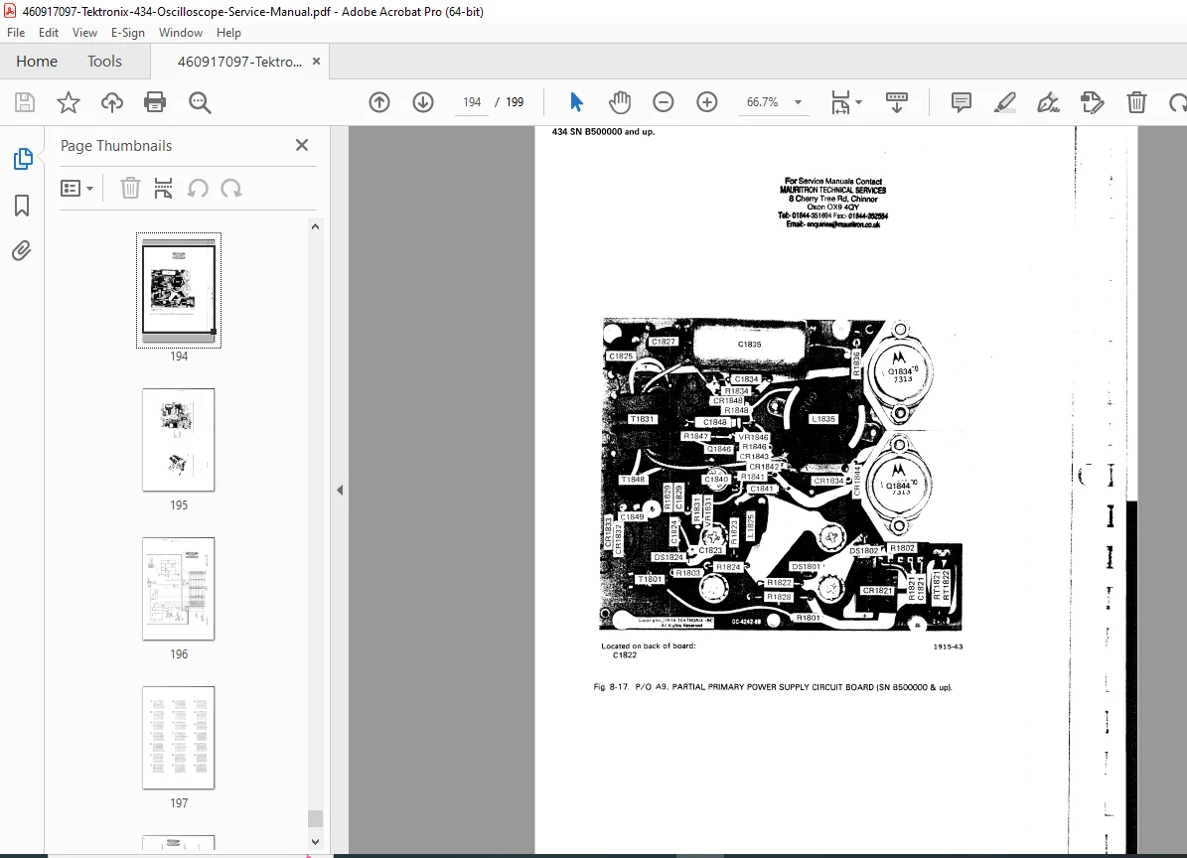The image size is (1187, 858).
Task: Zoom in with the plus button
Action: coord(707,102)
